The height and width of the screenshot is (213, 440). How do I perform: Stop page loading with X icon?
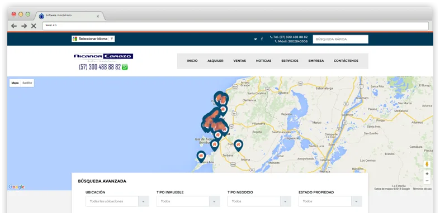point(34,26)
